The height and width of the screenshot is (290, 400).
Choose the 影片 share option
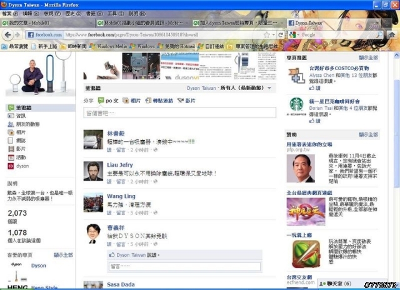(x=186, y=101)
